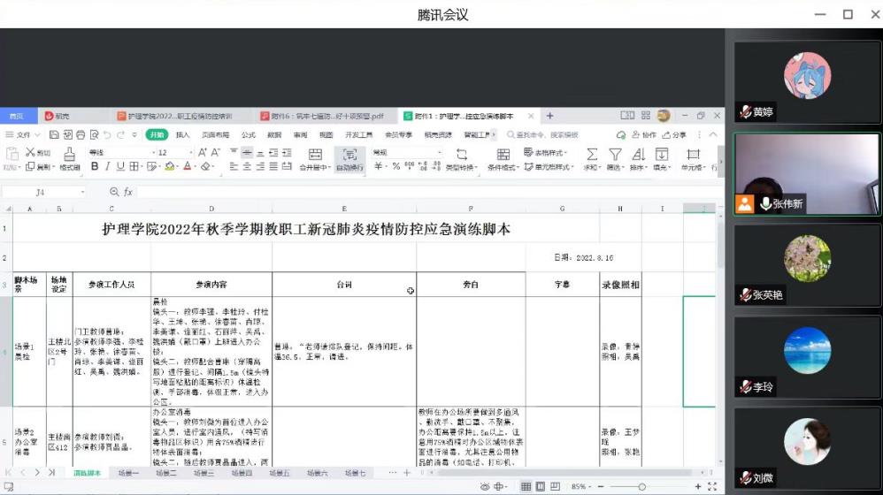883x495 pixels.
Task: Switch to the 插入 (Insert) ribbon tab
Action: coord(182,134)
